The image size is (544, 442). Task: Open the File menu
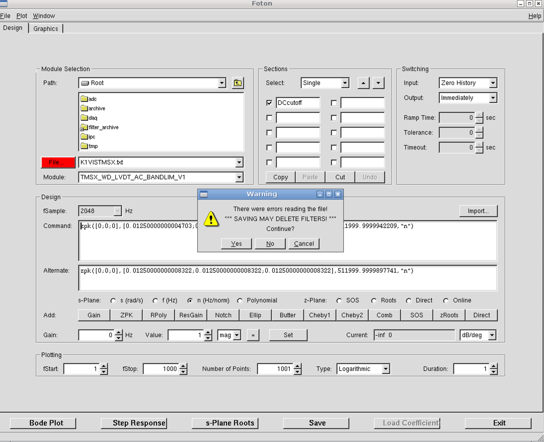[x=5, y=16]
